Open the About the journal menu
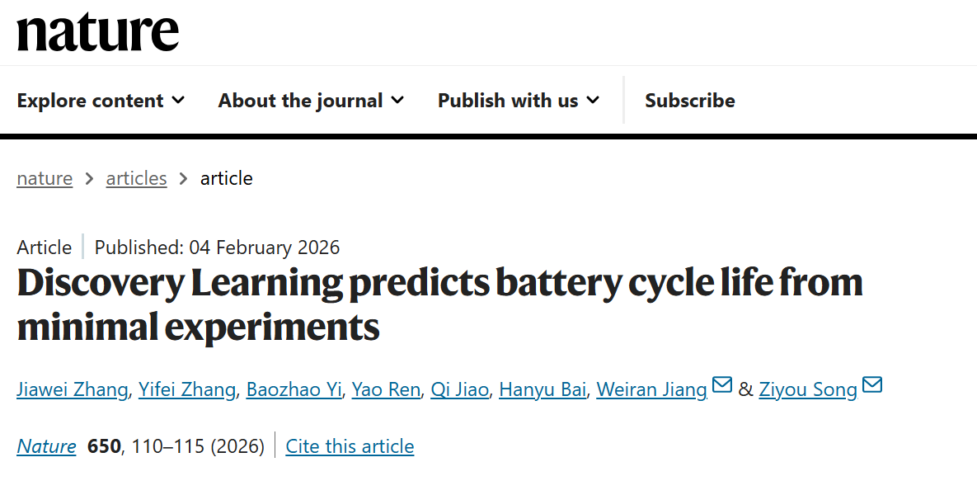The height and width of the screenshot is (495, 977). [x=301, y=101]
